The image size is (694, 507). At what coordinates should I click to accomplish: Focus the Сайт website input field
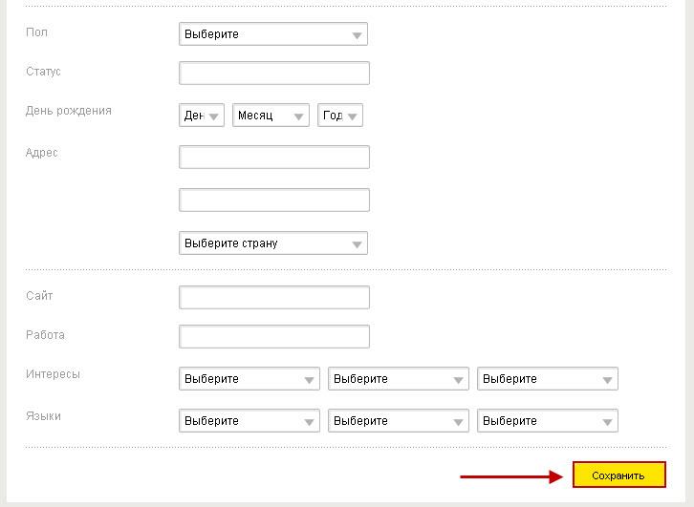[273, 298]
